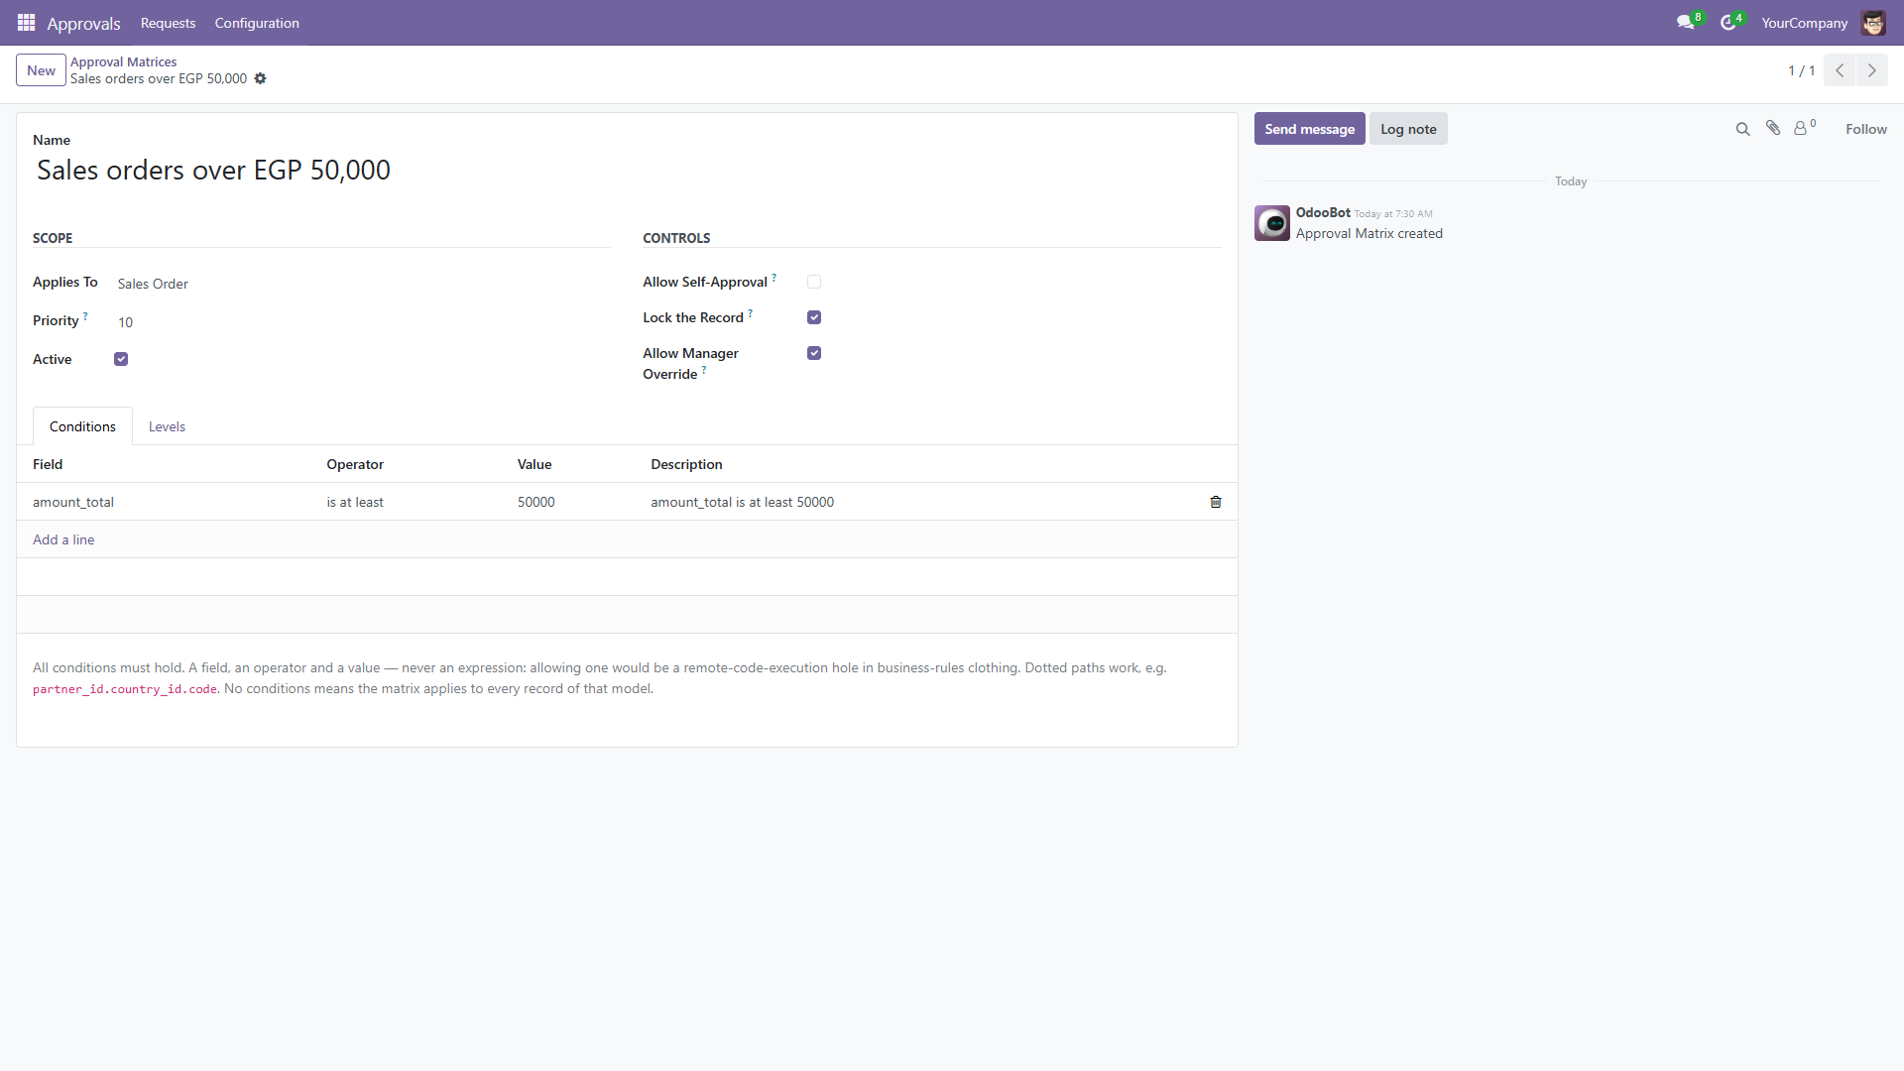Delete the amount_total condition line
Image resolution: width=1904 pixels, height=1071 pixels.
pyautogui.click(x=1216, y=502)
